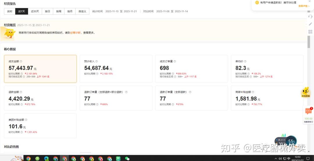The width and height of the screenshot is (314, 161).
Task: Switch the 中 input method indicator
Action: [289, 159]
